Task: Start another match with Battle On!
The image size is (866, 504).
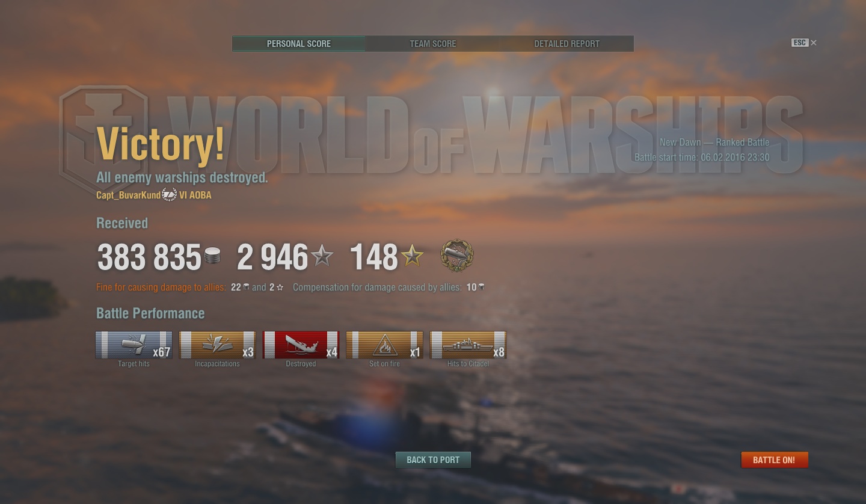Action: pyautogui.click(x=775, y=460)
